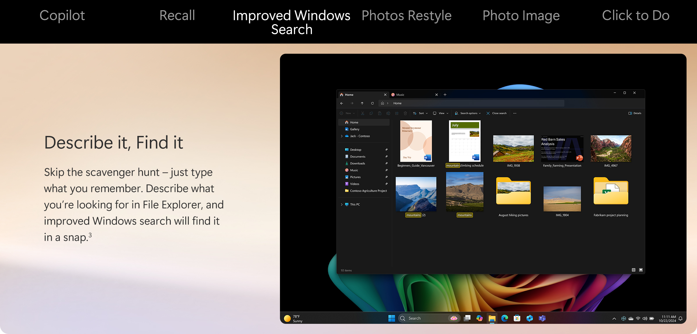Image resolution: width=697 pixels, height=334 pixels.
Task: Click the taskbar Search box
Action: click(429, 318)
